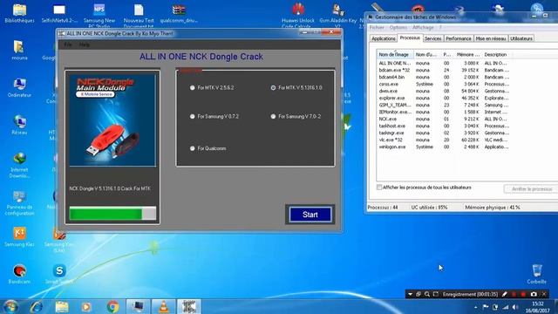
Task: Select the vlc.exe *32 process row
Action: click(444, 140)
